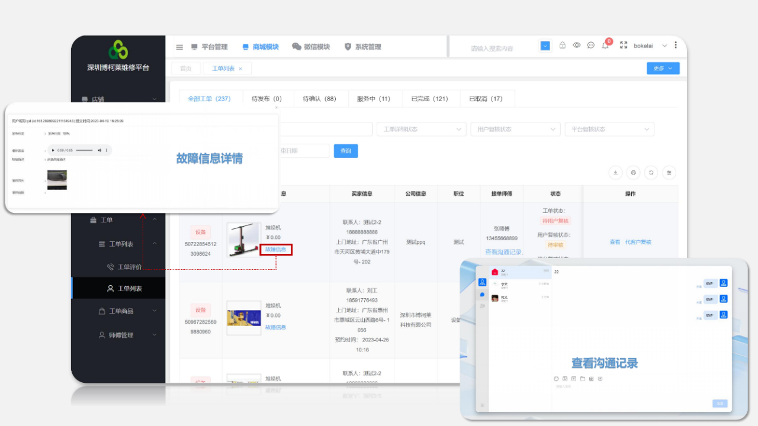Open the 用户复核状态 dropdown

point(515,129)
